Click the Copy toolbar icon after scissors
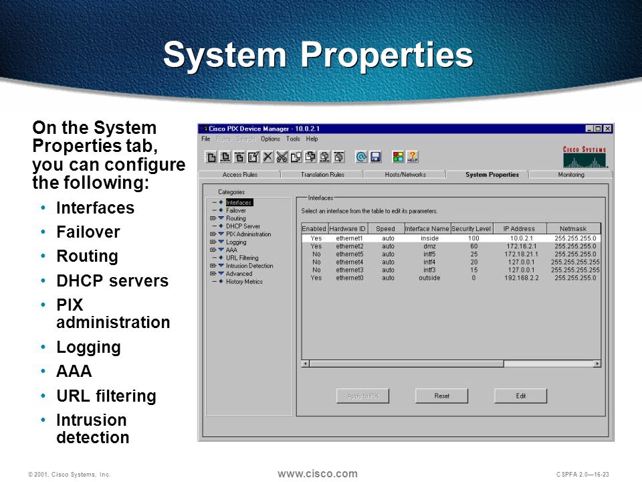Image resolution: width=642 pixels, height=482 pixels. [x=296, y=157]
